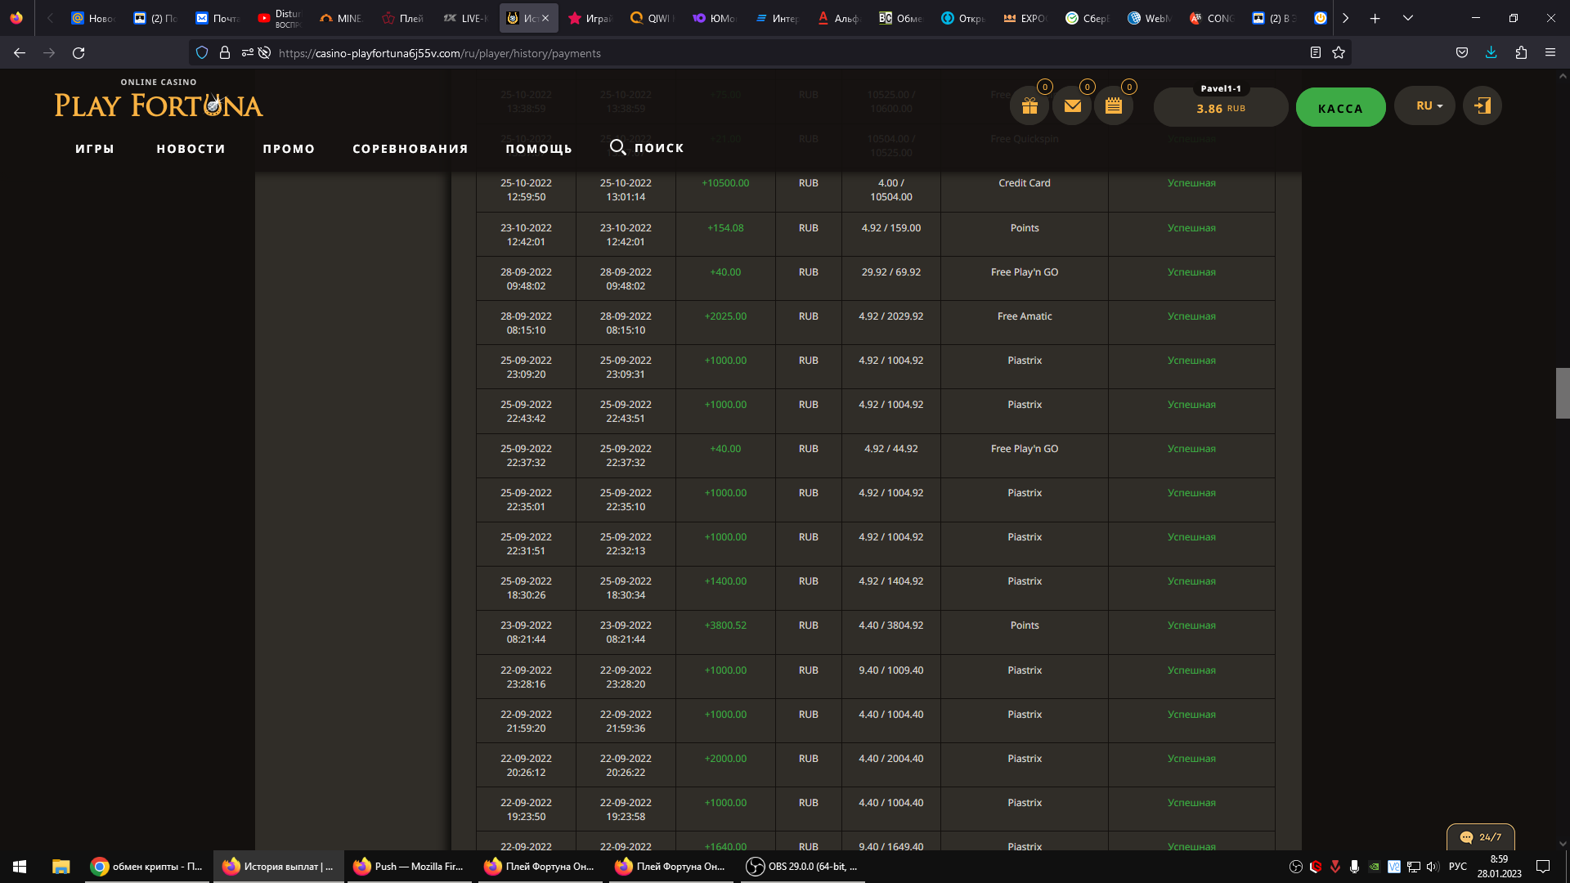The height and width of the screenshot is (883, 1570).
Task: Open the messages envelope icon
Action: pos(1072,106)
